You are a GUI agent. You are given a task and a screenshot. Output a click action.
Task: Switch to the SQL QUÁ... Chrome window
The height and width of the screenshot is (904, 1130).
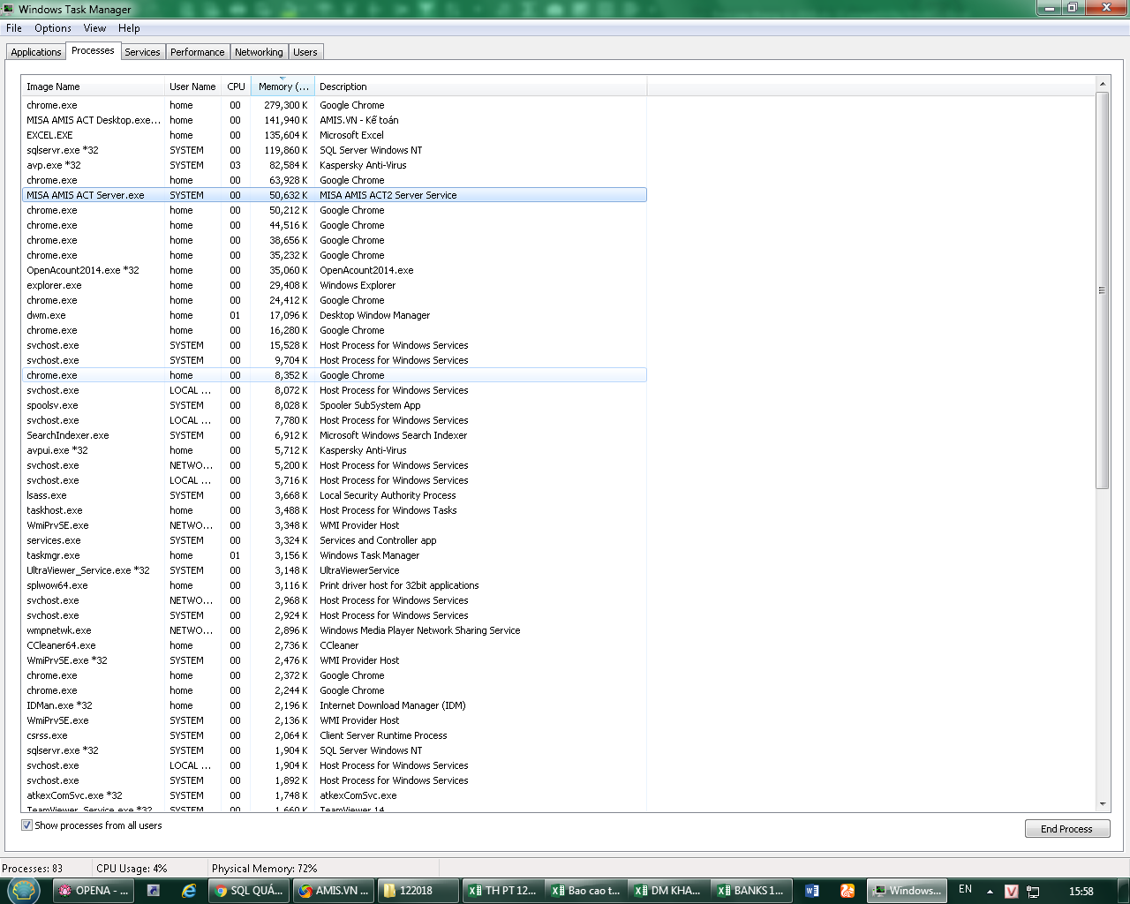tap(250, 891)
